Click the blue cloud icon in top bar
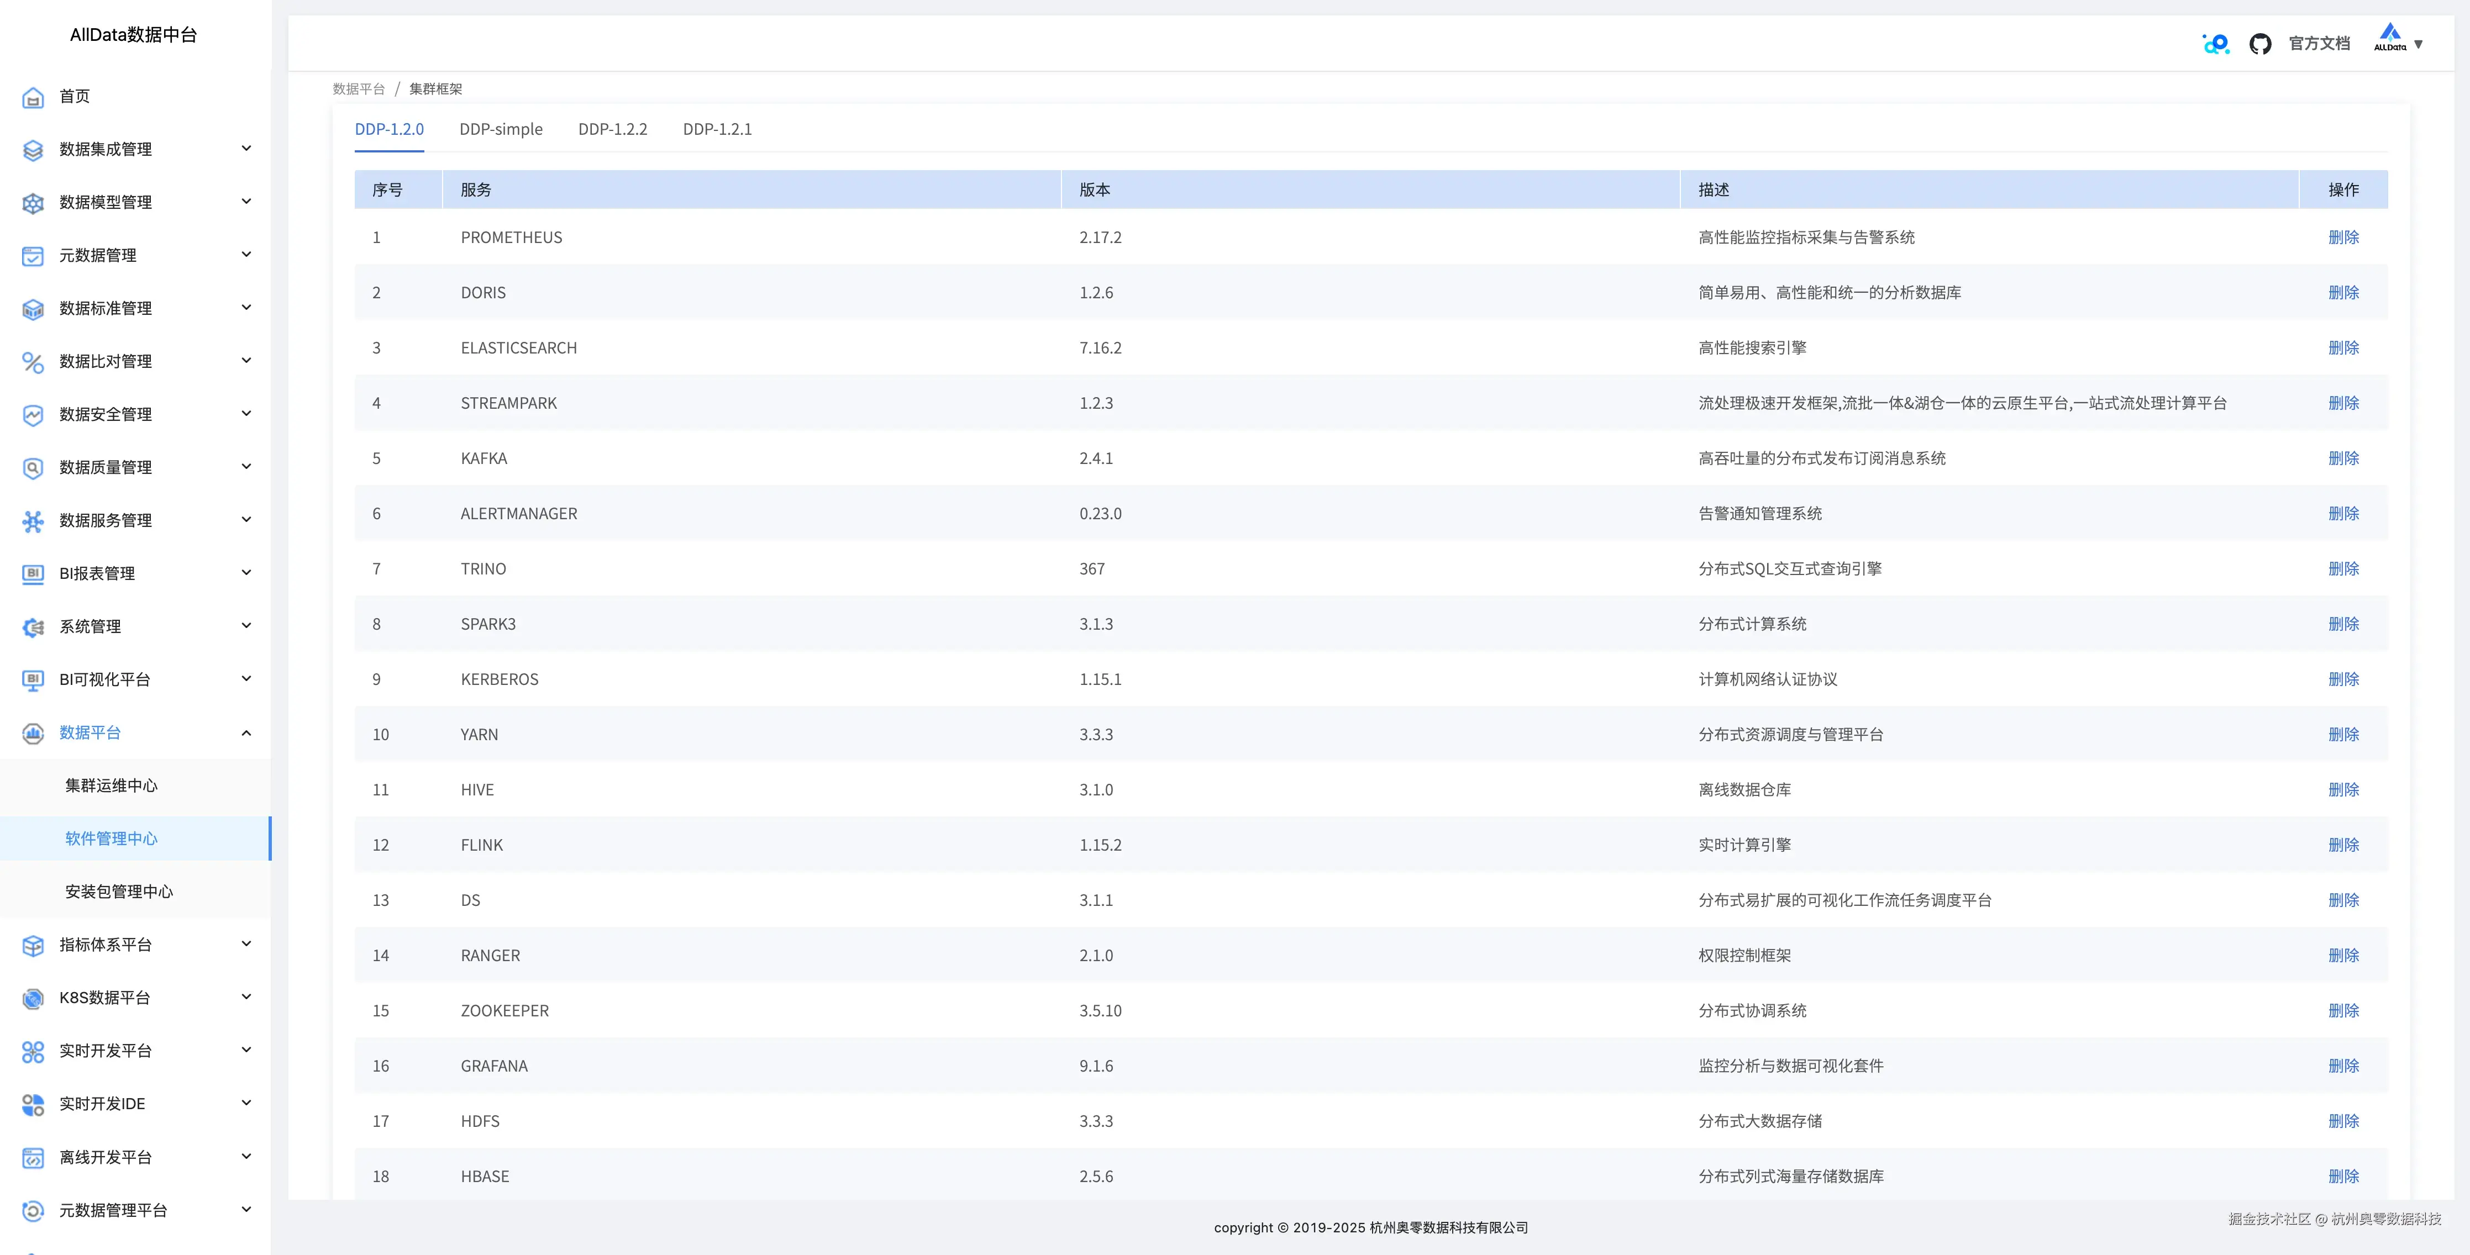This screenshot has height=1255, width=2470. tap(2215, 44)
